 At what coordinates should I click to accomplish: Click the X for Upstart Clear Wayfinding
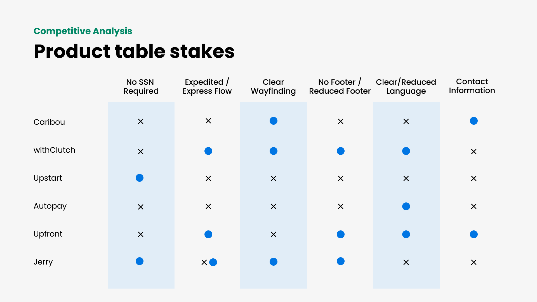tap(274, 178)
